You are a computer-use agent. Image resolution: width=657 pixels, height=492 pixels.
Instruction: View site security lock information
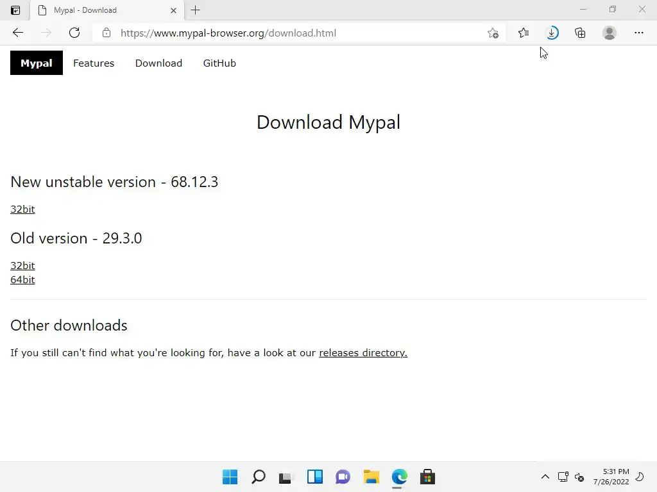pos(107,33)
